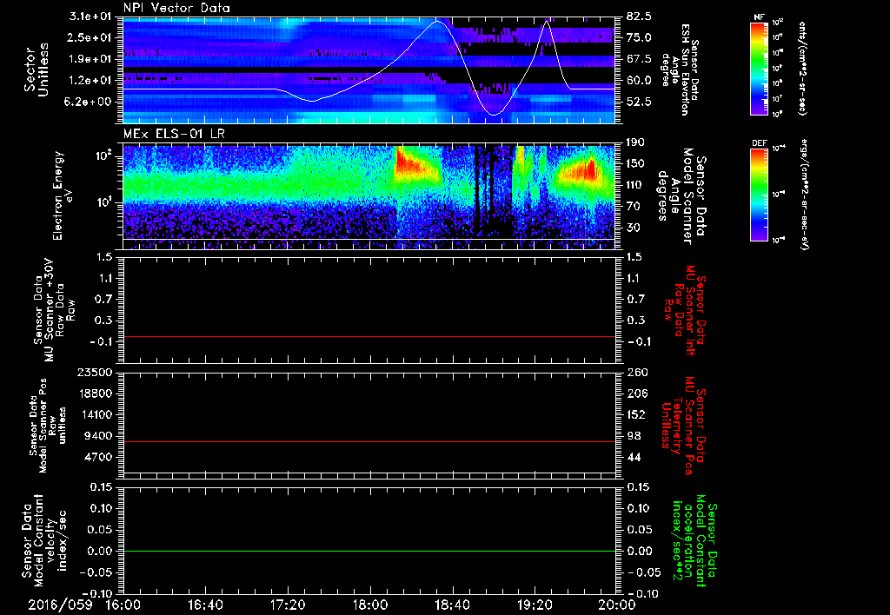
Task: Click the red electron burst just after 18:00
Action: (x=410, y=161)
